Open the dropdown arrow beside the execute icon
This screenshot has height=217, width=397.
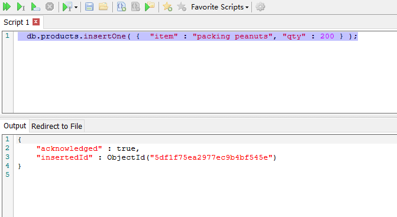pyautogui.click(x=76, y=7)
